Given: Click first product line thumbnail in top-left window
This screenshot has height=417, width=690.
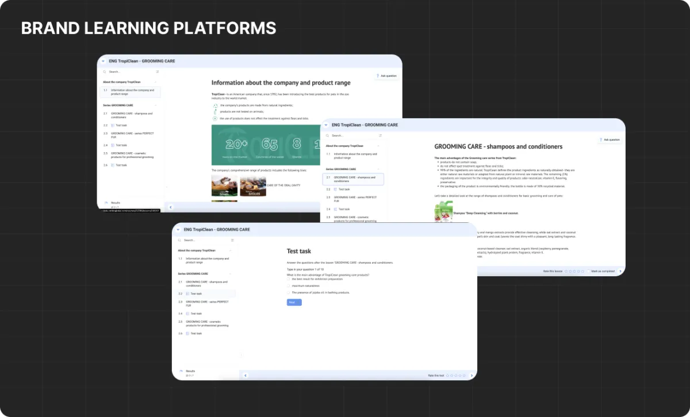Looking at the screenshot, I should click(x=224, y=186).
